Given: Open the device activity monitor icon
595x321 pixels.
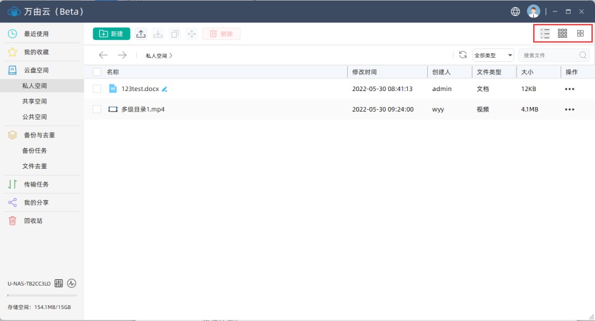Looking at the screenshot, I should [x=72, y=283].
